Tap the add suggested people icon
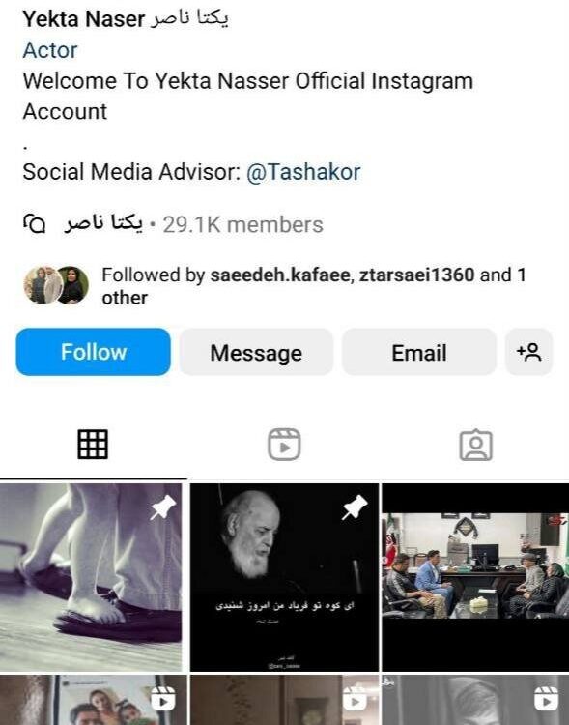 coord(528,352)
